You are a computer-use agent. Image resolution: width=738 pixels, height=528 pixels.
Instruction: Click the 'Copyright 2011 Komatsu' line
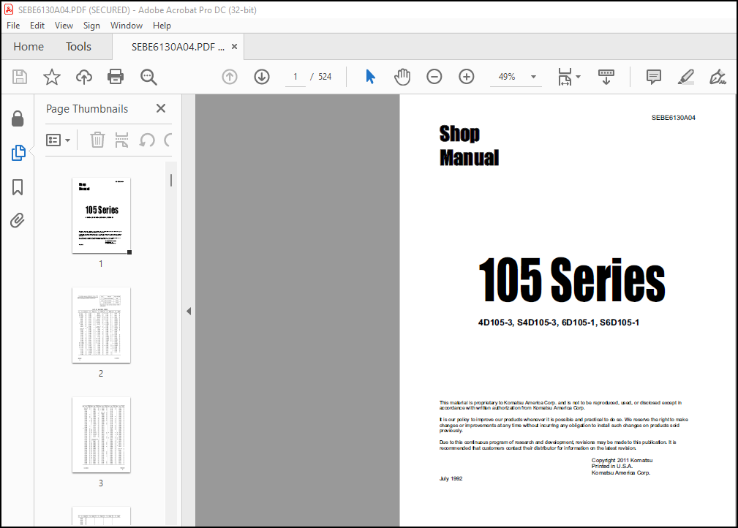click(622, 460)
